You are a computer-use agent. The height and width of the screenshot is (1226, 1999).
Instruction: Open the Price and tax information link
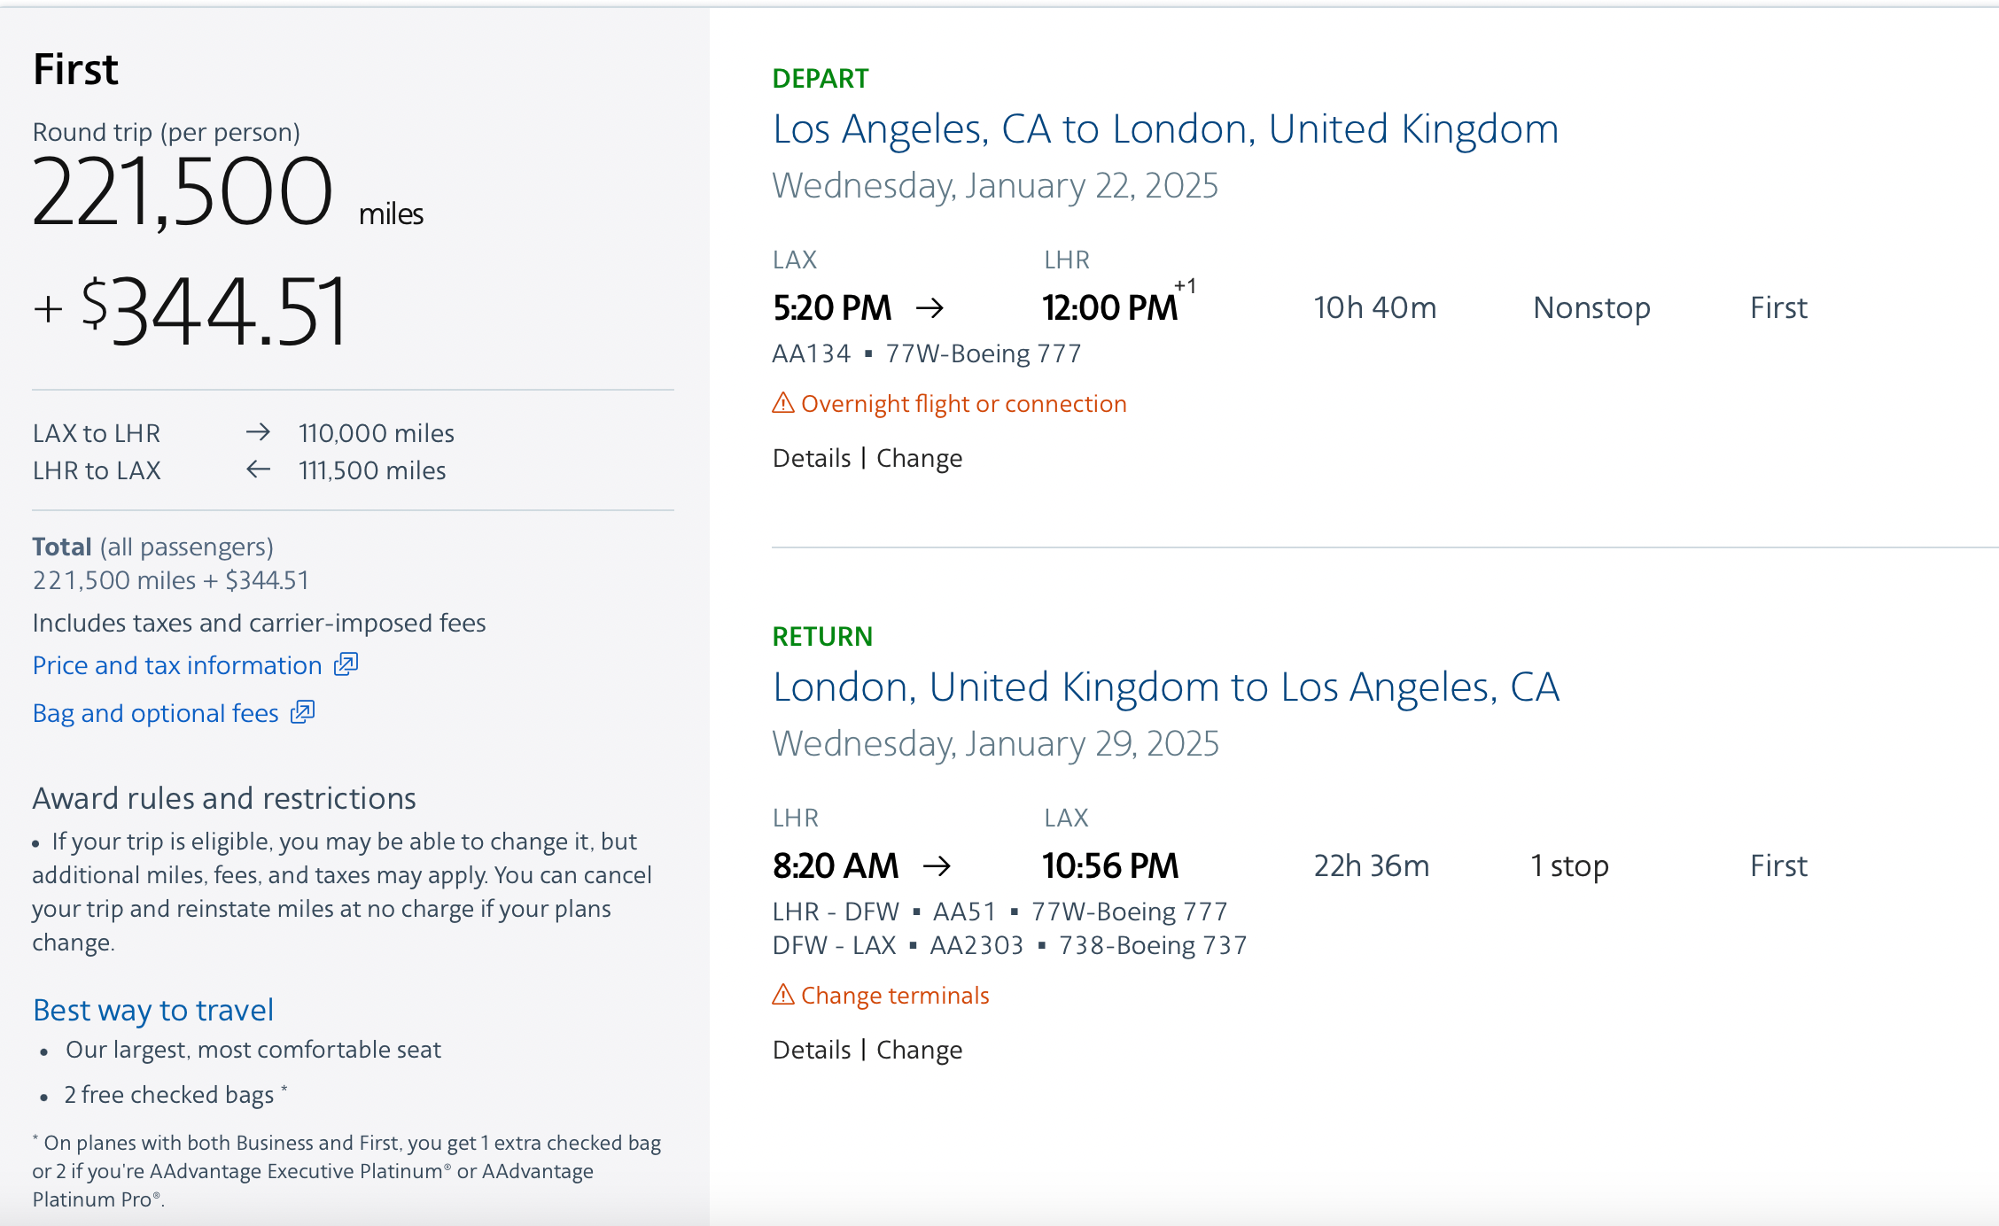(177, 665)
